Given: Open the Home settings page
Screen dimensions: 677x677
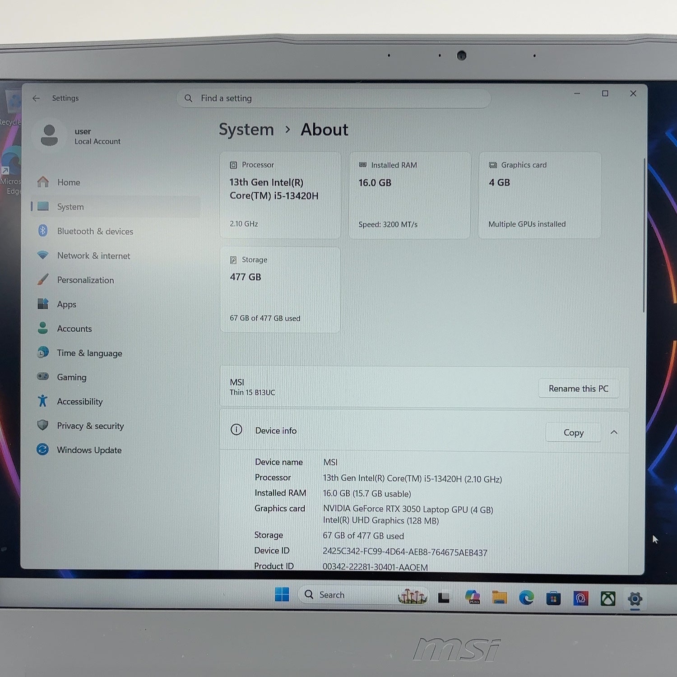Looking at the screenshot, I should click(x=116, y=182).
